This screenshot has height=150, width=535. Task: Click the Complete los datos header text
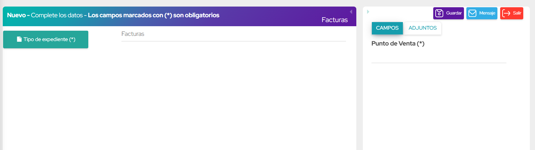coord(57,15)
